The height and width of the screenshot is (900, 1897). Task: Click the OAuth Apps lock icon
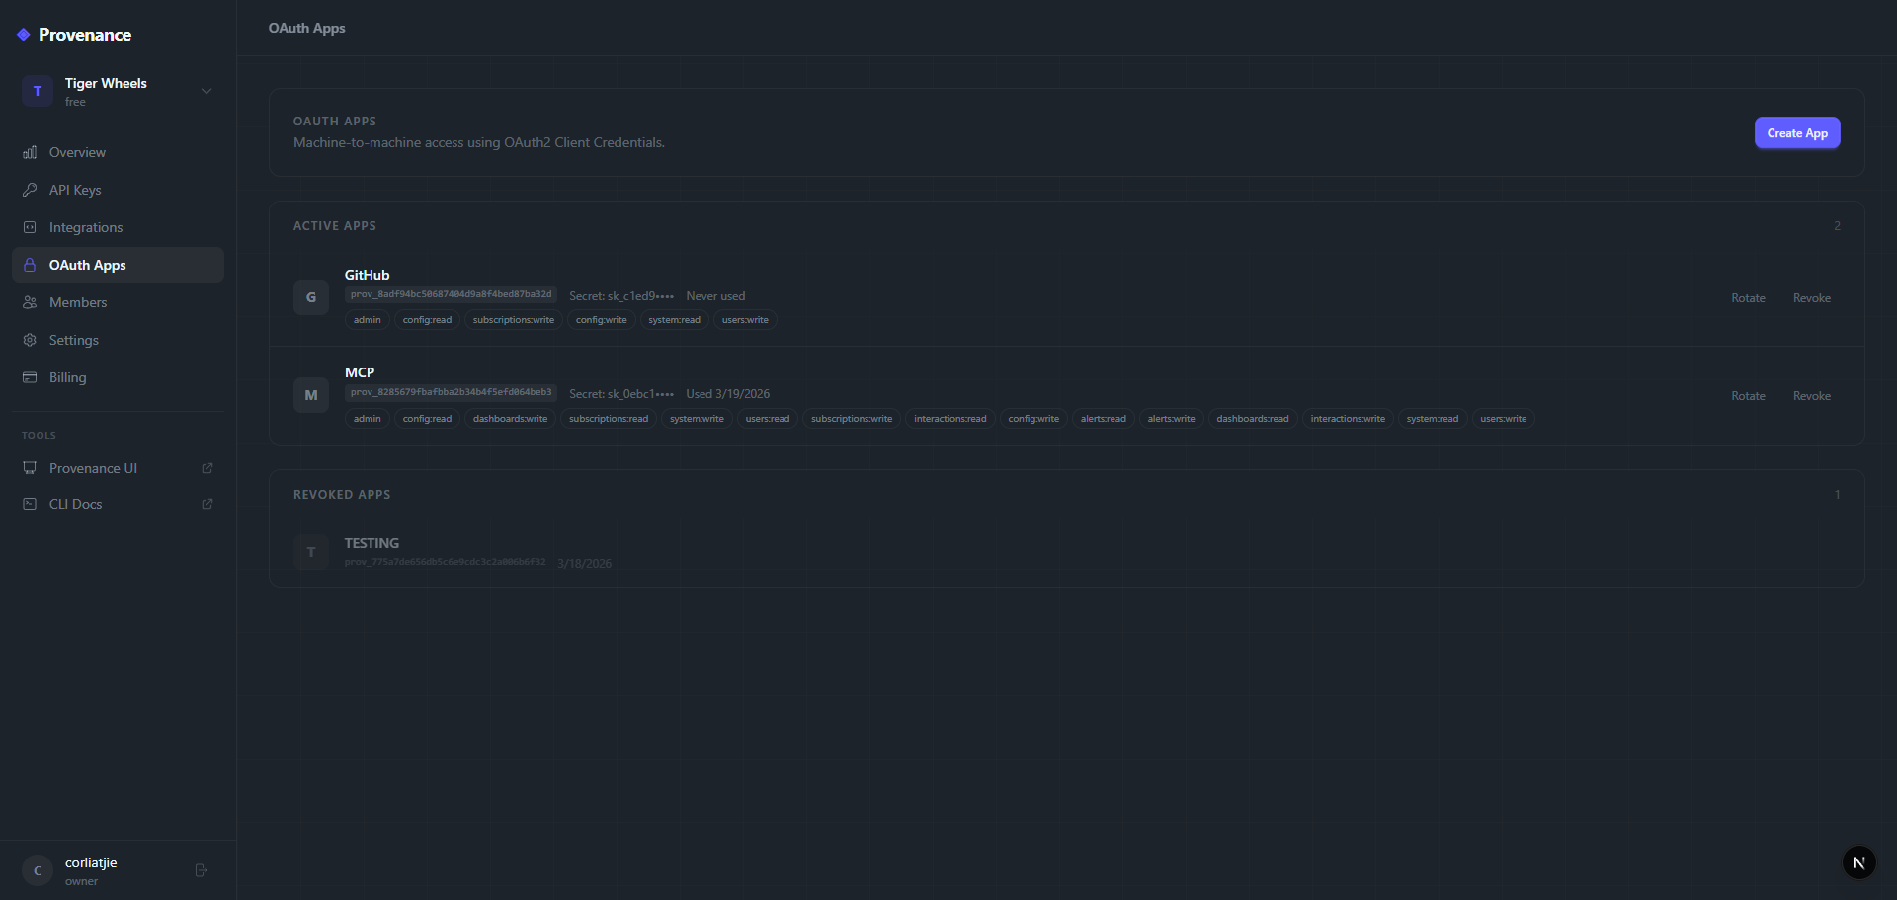31,265
